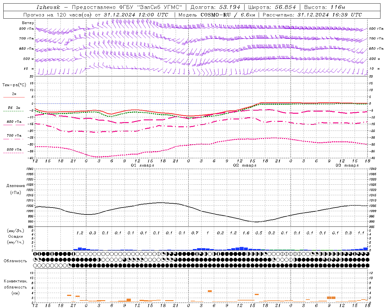Image resolution: width=385 pixels, height=308 pixels.
Task: Click the 0.7 precipitation amount value
Action: pyautogui.click(x=195, y=233)
